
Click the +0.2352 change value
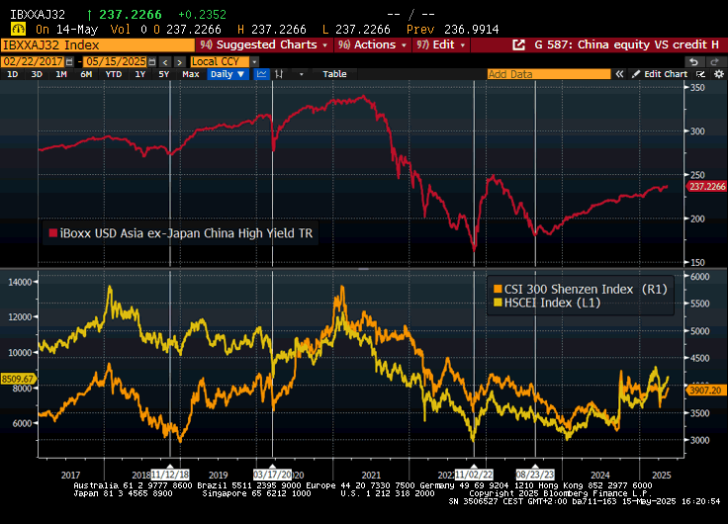(203, 15)
